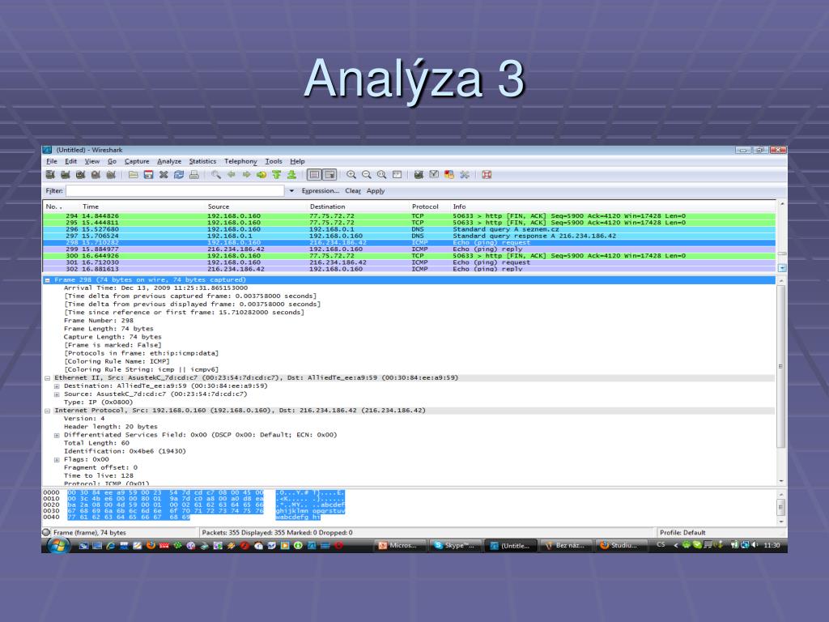
Task: Reload the current capture file
Action: click(x=179, y=175)
